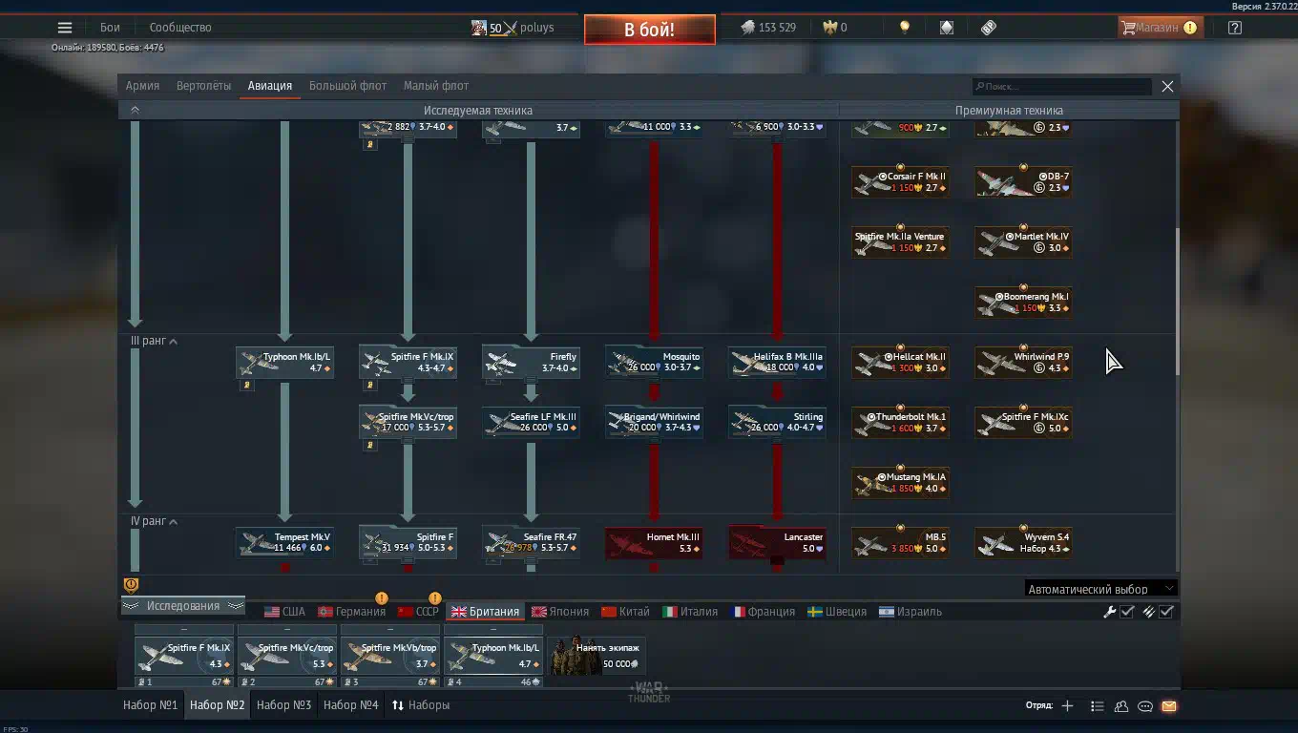1298x733 pixels.
Task: Select premium Mustang Mk.IA
Action: 900,483
